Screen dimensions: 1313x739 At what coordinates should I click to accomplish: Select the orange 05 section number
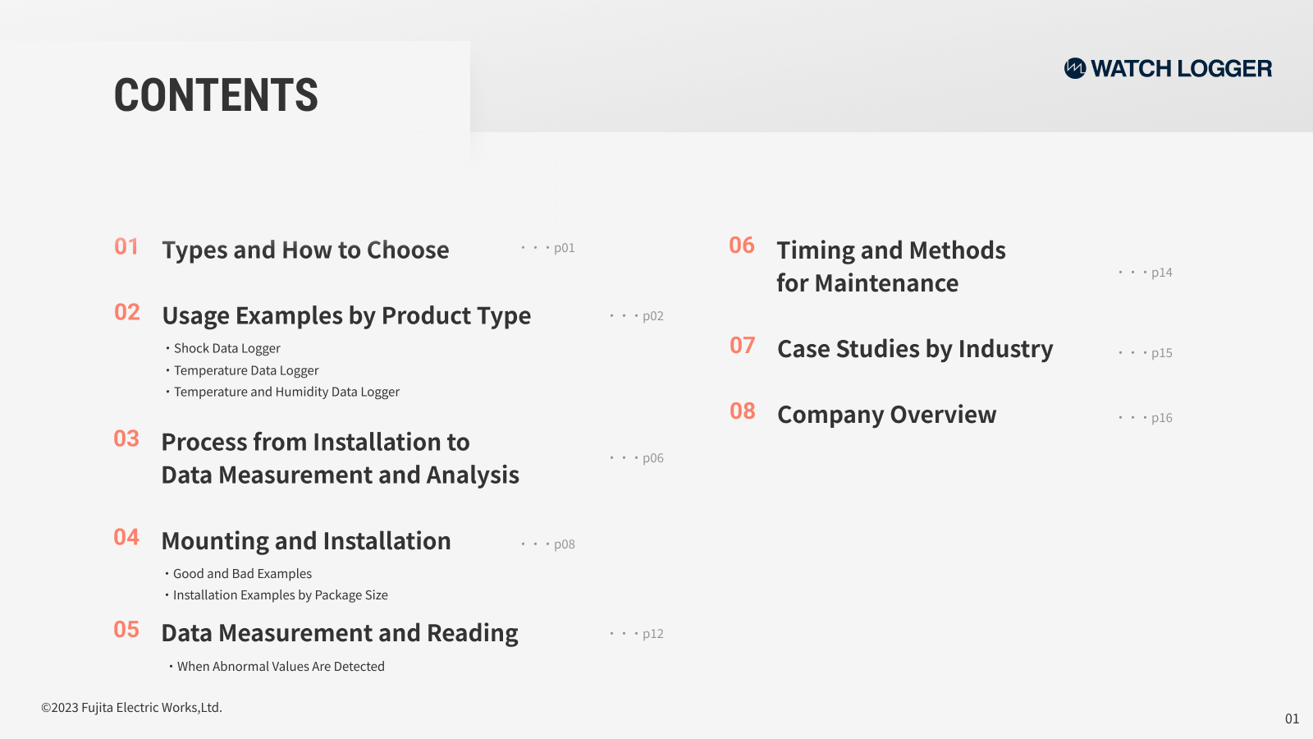pyautogui.click(x=126, y=630)
